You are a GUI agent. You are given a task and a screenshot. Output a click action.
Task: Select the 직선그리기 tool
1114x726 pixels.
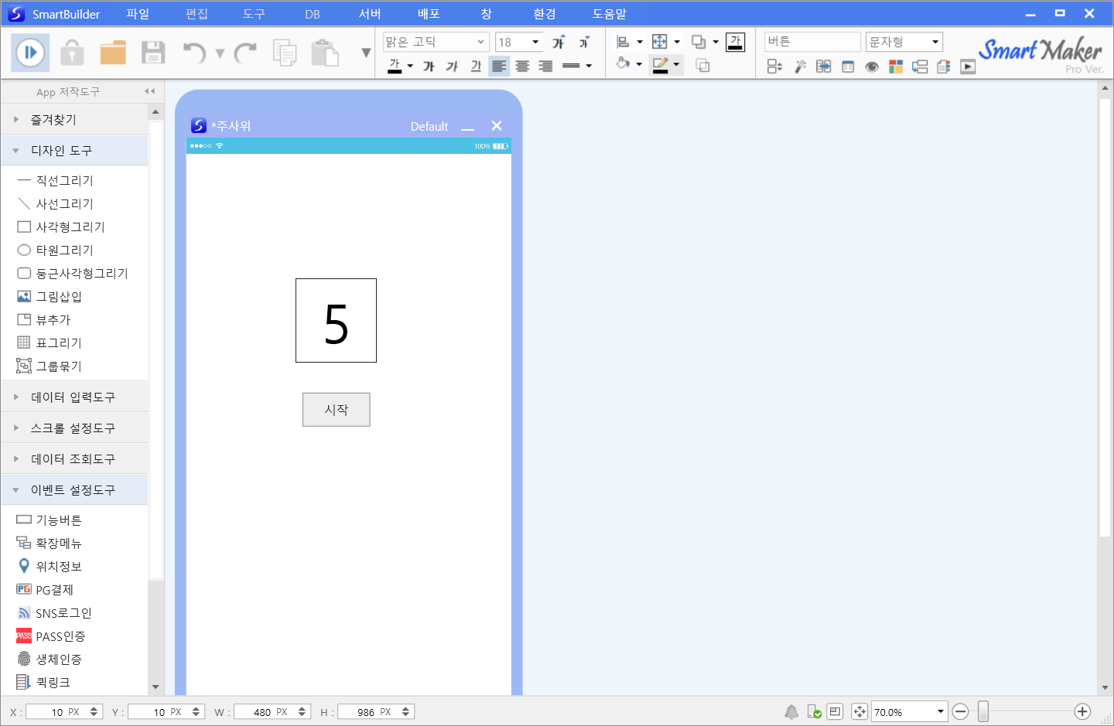point(55,180)
